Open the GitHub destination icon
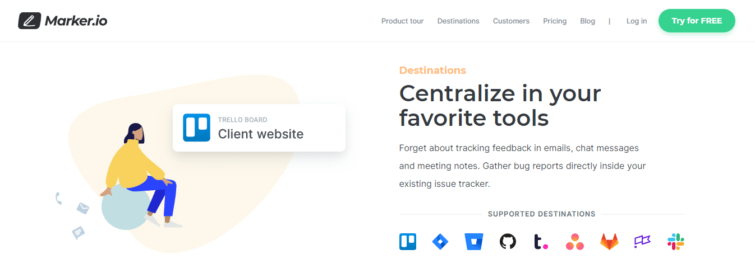Viewport: 755px width, 273px height. pos(508,242)
